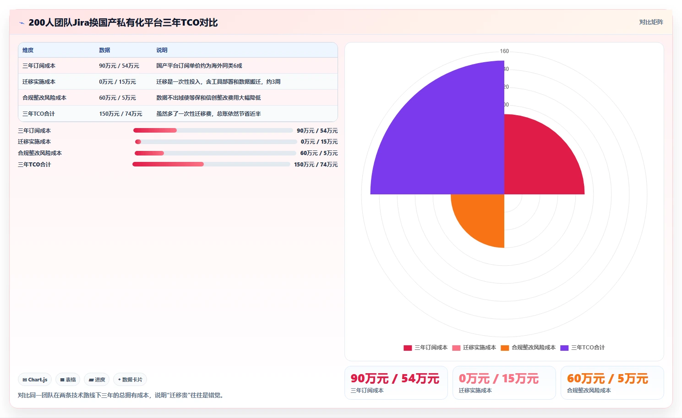Click the 对比矩阵 label in header

tap(651, 22)
